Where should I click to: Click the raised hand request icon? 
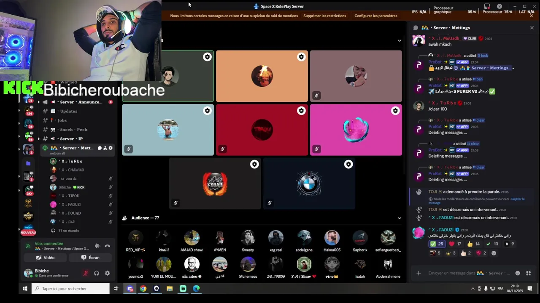[418, 192]
